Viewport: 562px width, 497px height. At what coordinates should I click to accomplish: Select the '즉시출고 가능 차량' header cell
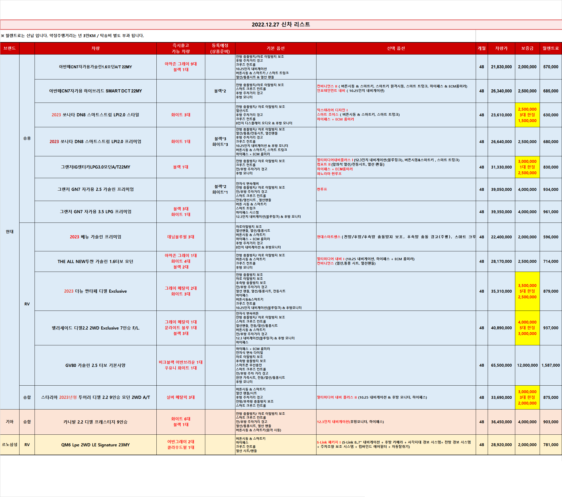(x=181, y=48)
